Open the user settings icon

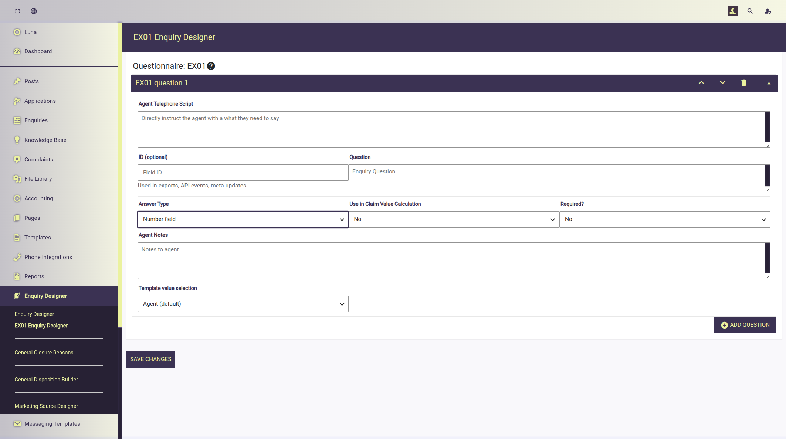click(x=768, y=11)
